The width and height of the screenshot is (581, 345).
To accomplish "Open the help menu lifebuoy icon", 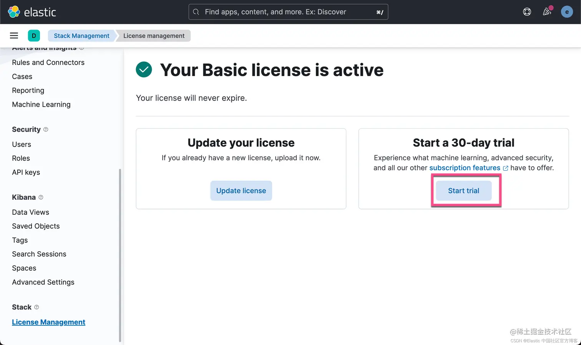I will click(x=527, y=12).
